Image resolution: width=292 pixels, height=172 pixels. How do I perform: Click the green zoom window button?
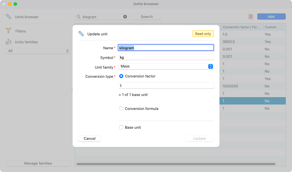[15, 4]
